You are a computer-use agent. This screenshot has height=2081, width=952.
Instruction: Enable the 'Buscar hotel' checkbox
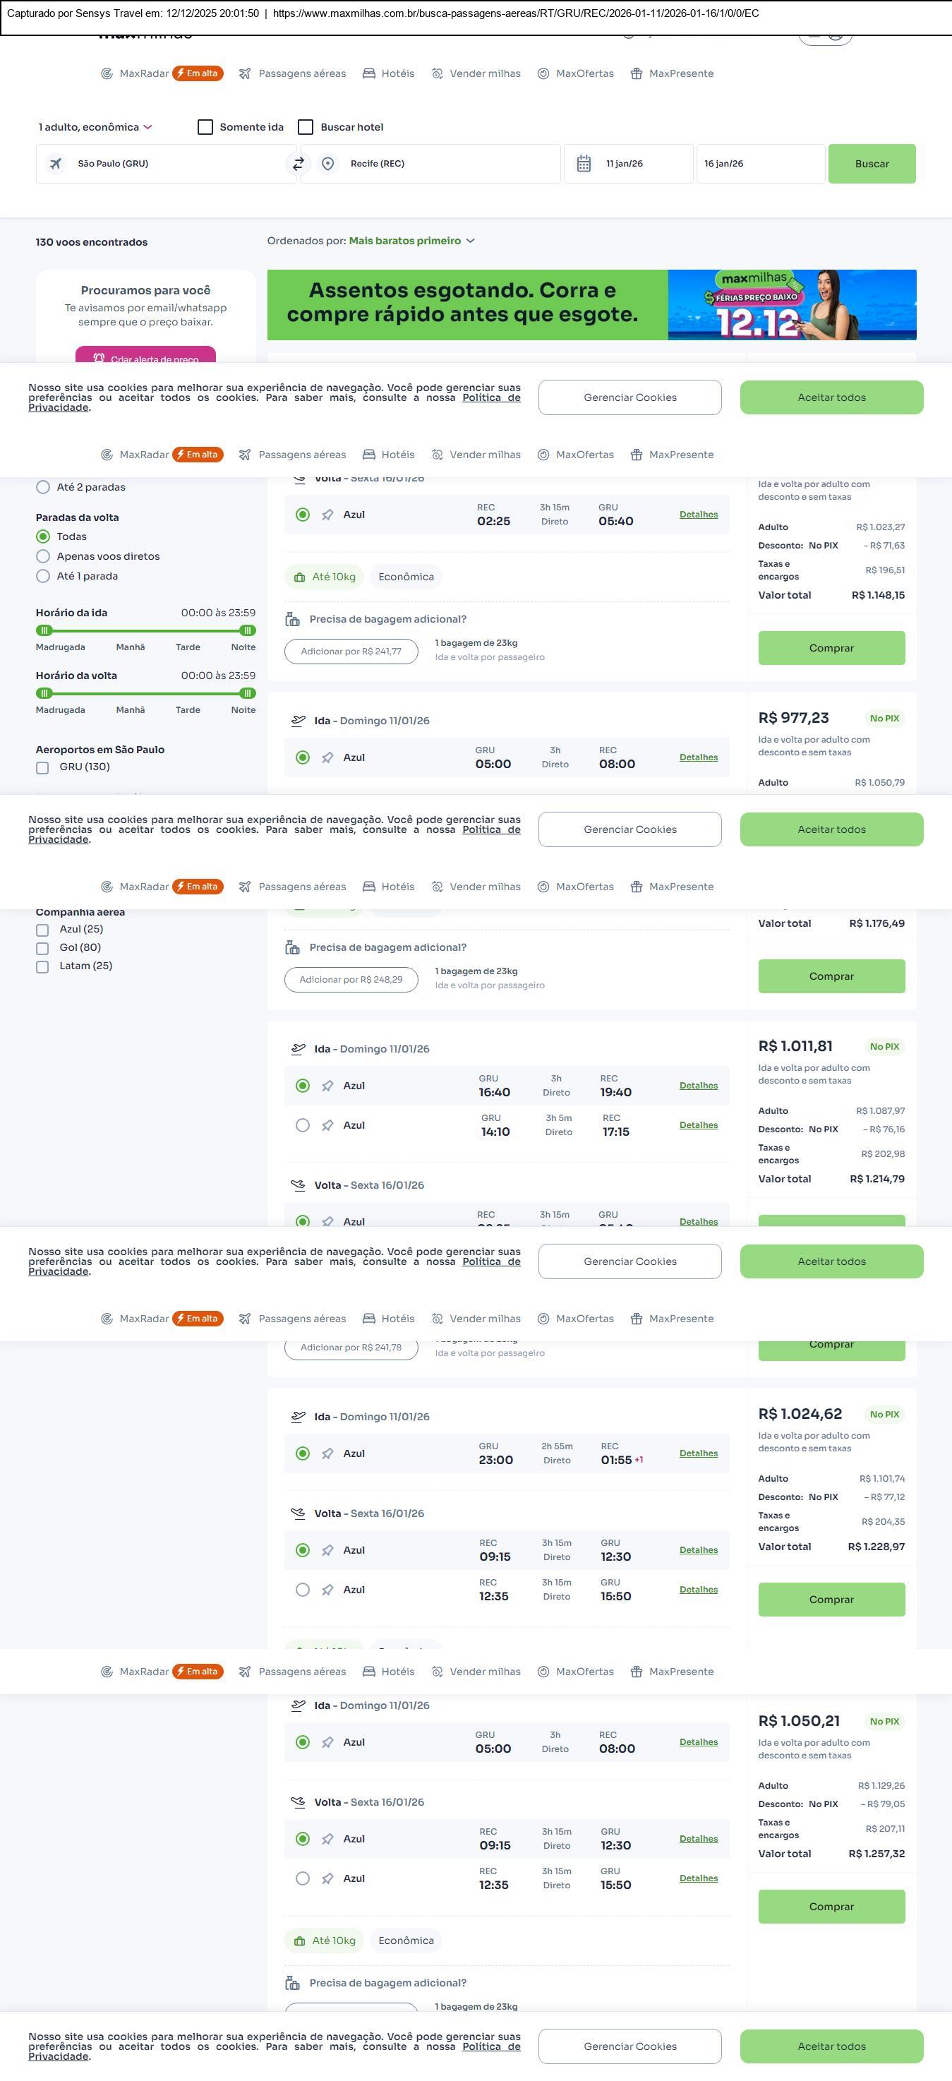point(306,127)
